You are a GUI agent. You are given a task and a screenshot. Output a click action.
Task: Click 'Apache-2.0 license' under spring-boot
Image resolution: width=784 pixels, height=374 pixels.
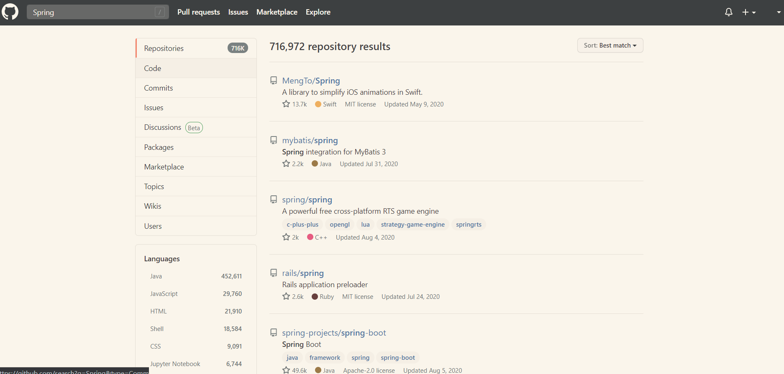(x=369, y=370)
